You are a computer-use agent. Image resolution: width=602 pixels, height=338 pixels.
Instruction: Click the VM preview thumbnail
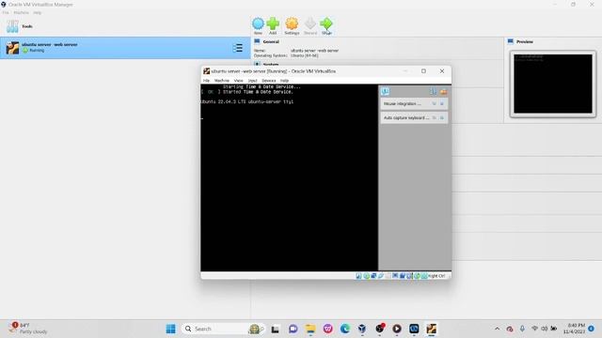pyautogui.click(x=553, y=84)
